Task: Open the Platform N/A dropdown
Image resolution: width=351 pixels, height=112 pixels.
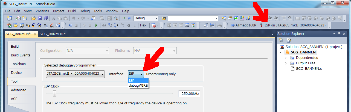Action: pyautogui.click(x=155, y=51)
